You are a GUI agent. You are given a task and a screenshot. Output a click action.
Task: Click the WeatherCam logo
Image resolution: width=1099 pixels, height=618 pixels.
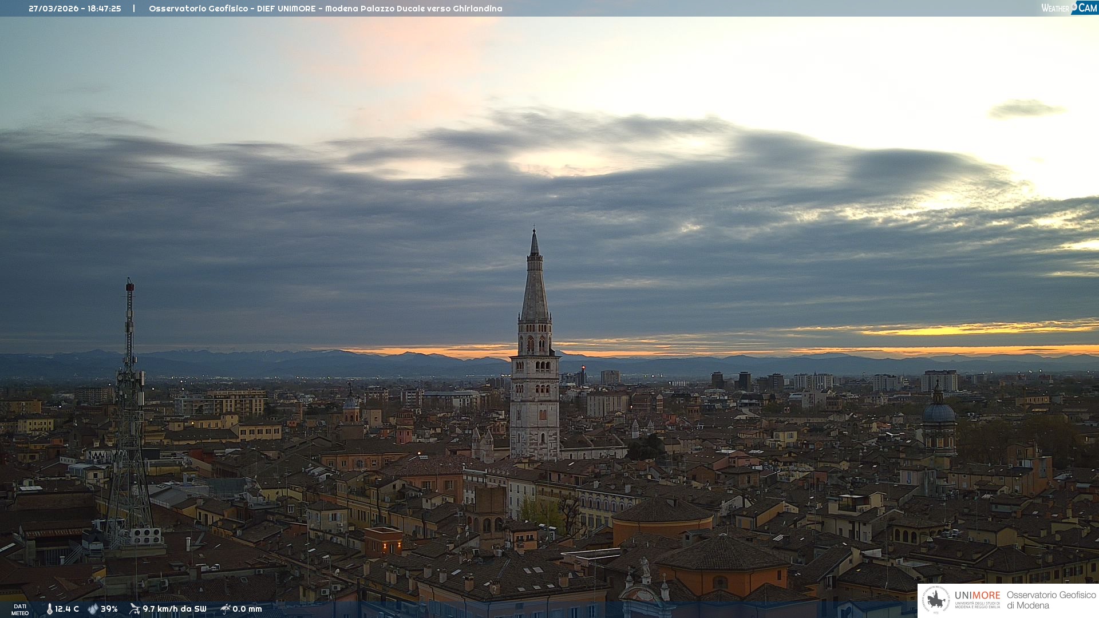pos(1069,8)
